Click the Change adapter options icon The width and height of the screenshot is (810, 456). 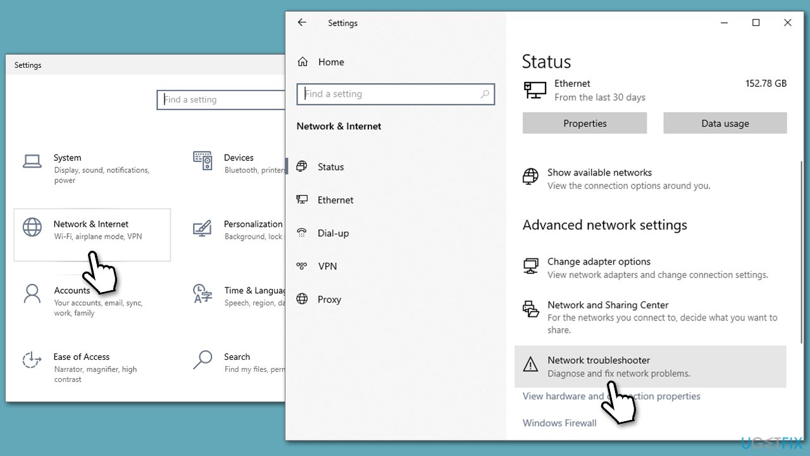pyautogui.click(x=531, y=266)
